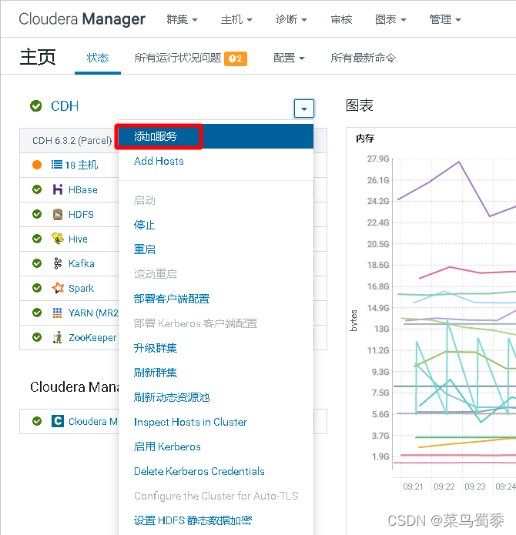Image resolution: width=516 pixels, height=535 pixels.
Task: Open the Hive service link
Action: click(78, 239)
